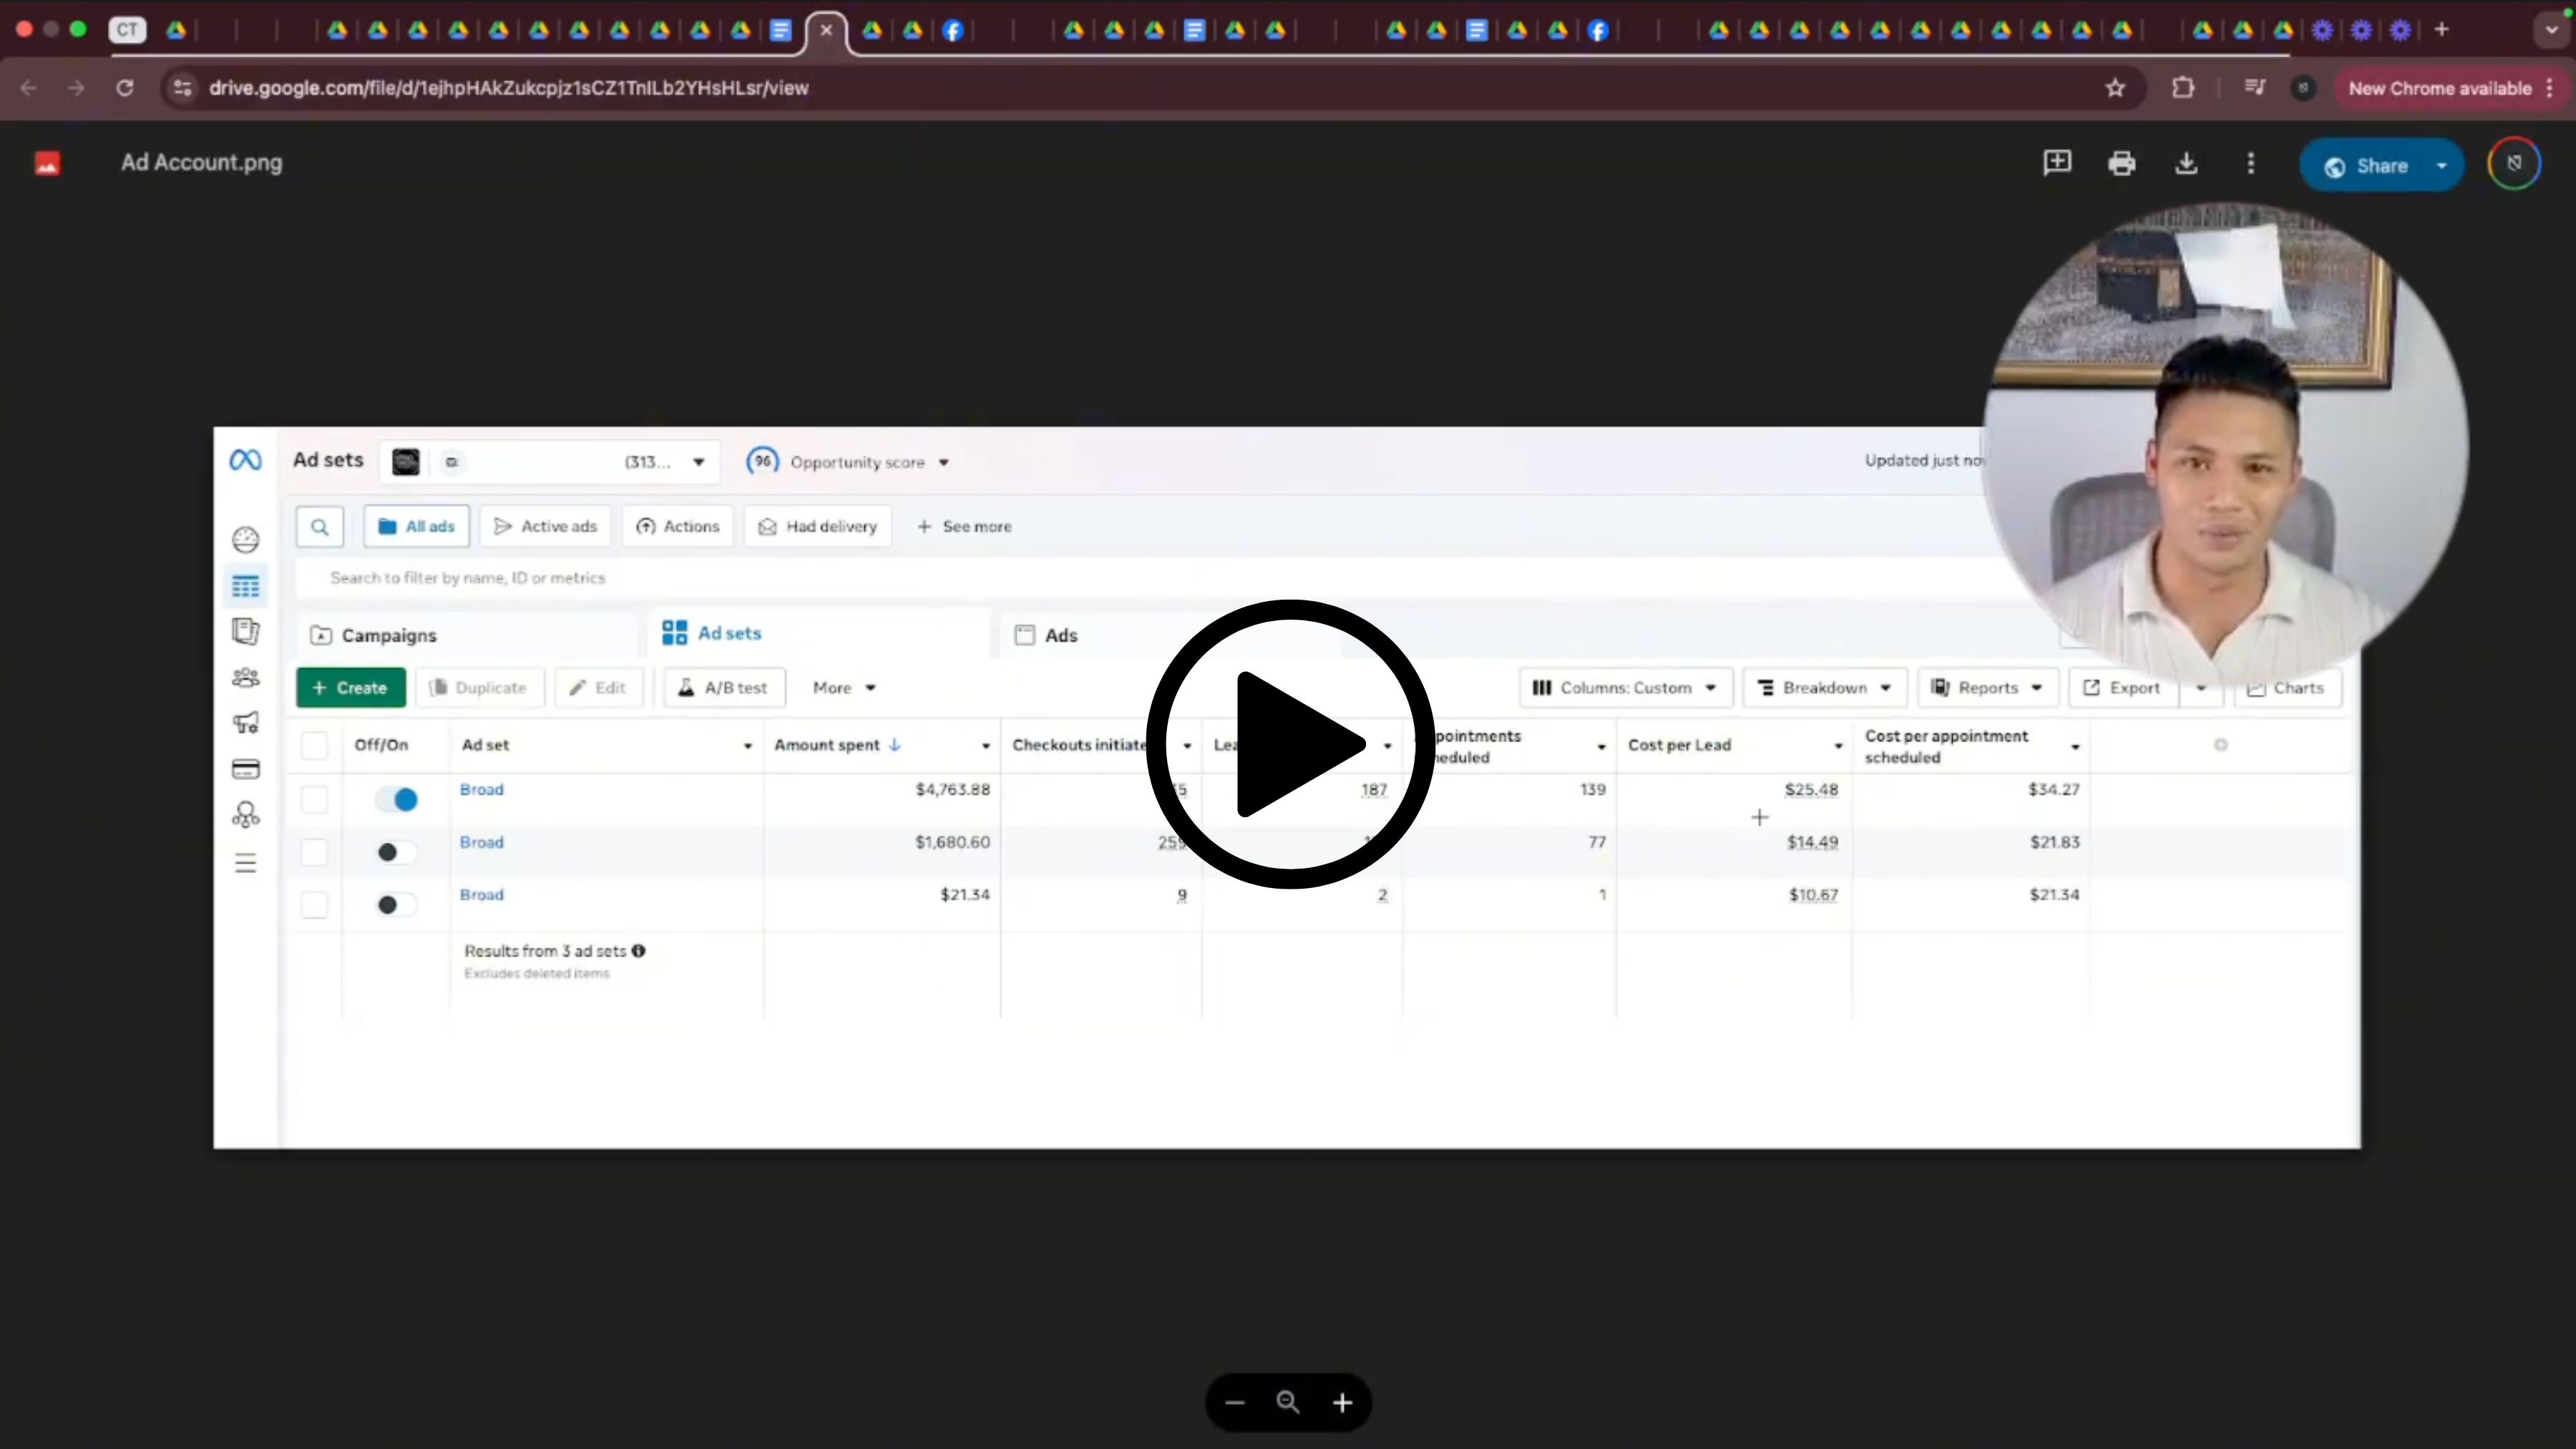The height and width of the screenshot is (1449, 2576).
Task: Bookmark this page with star icon
Action: click(x=2114, y=88)
